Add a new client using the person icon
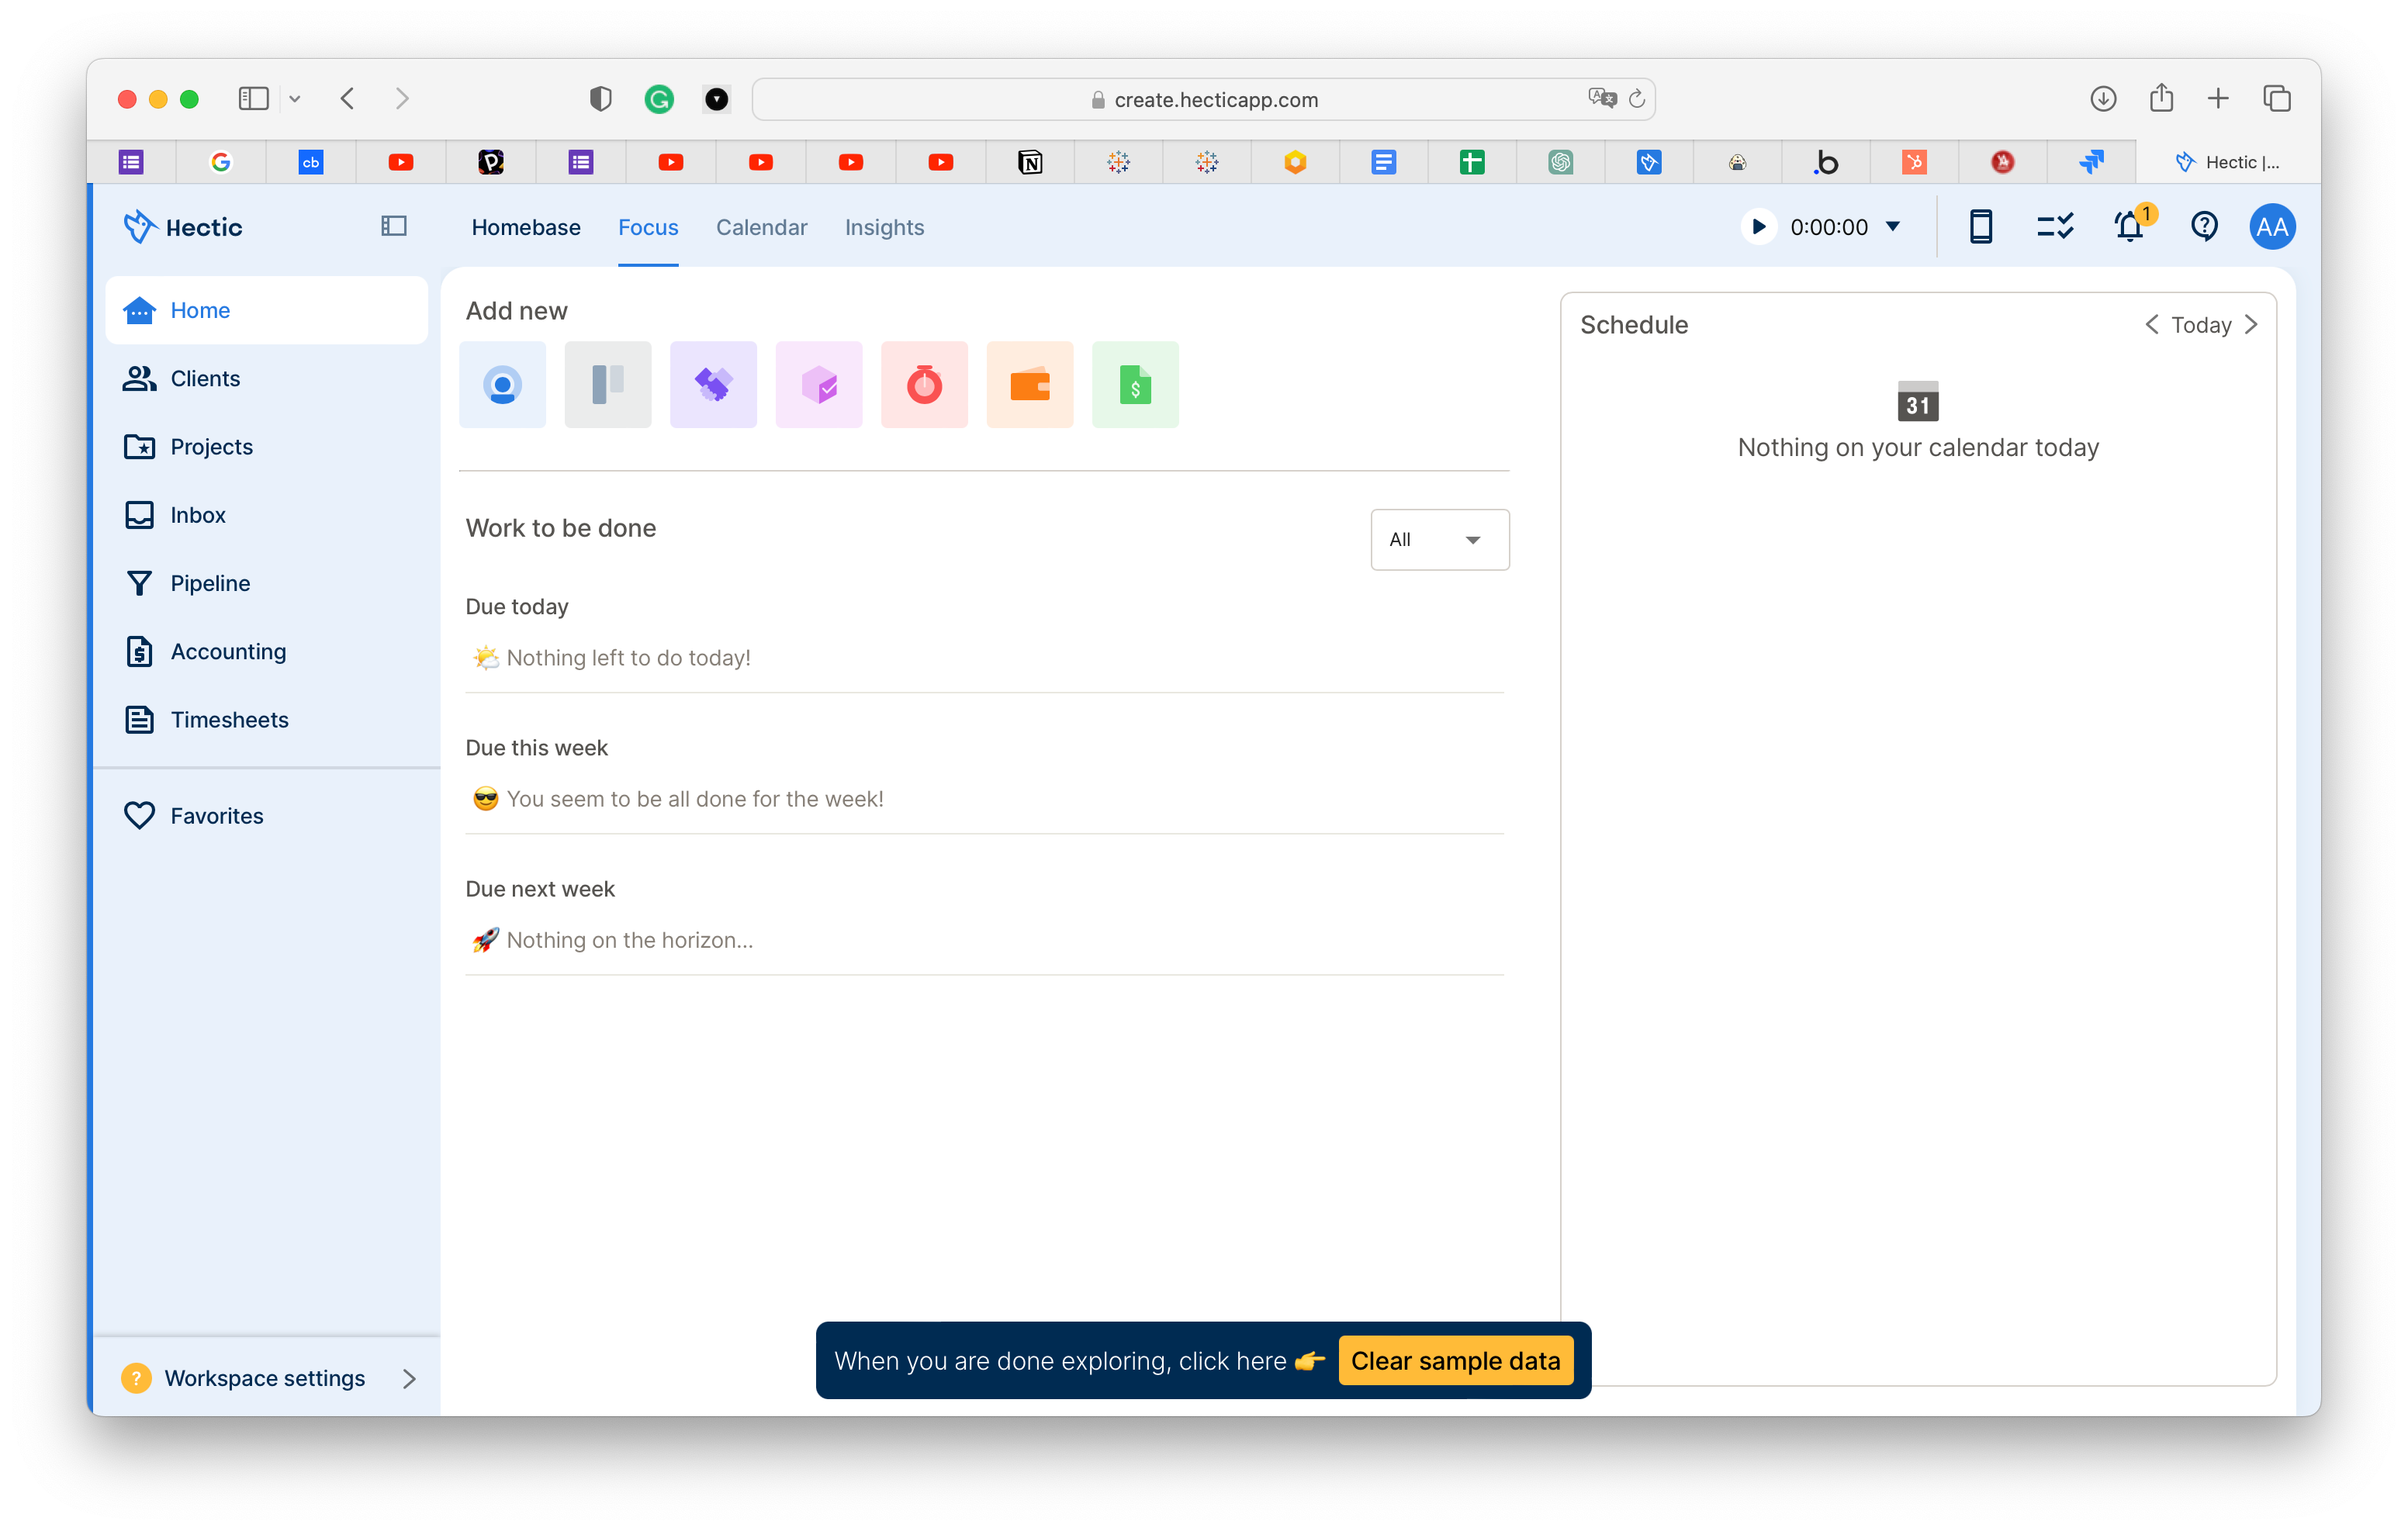Viewport: 2408px width, 1531px height. pyautogui.click(x=502, y=384)
